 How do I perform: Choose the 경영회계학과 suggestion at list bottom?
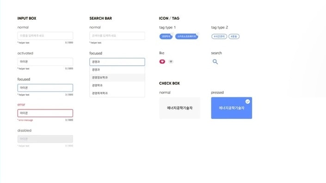point(117,93)
